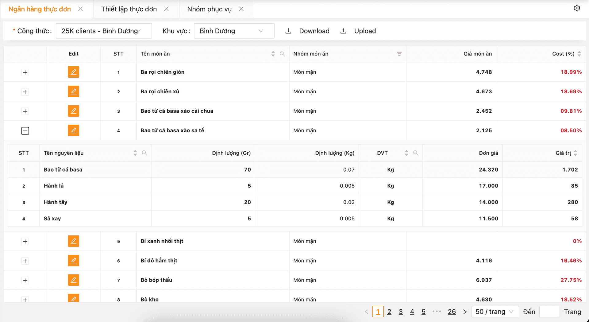Switch to Nhóm phục vụ tab
The width and height of the screenshot is (589, 322).
(209, 9)
